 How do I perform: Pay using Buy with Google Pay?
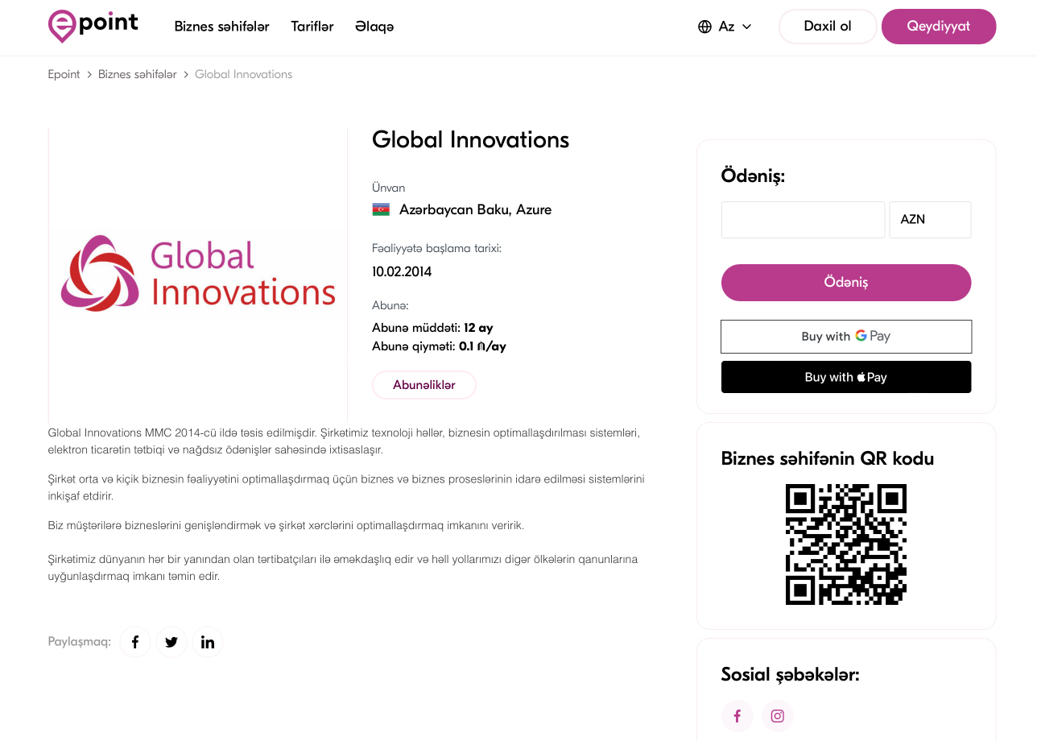(x=845, y=337)
